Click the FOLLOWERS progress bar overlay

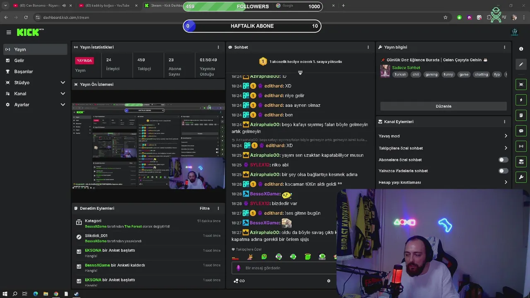(252, 6)
